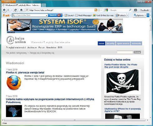This screenshot has width=153, height=126.
Task: Go back one page
Action: (x=4, y=10)
